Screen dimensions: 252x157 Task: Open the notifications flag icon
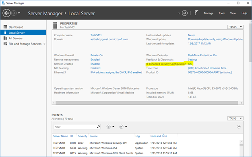[196, 13]
